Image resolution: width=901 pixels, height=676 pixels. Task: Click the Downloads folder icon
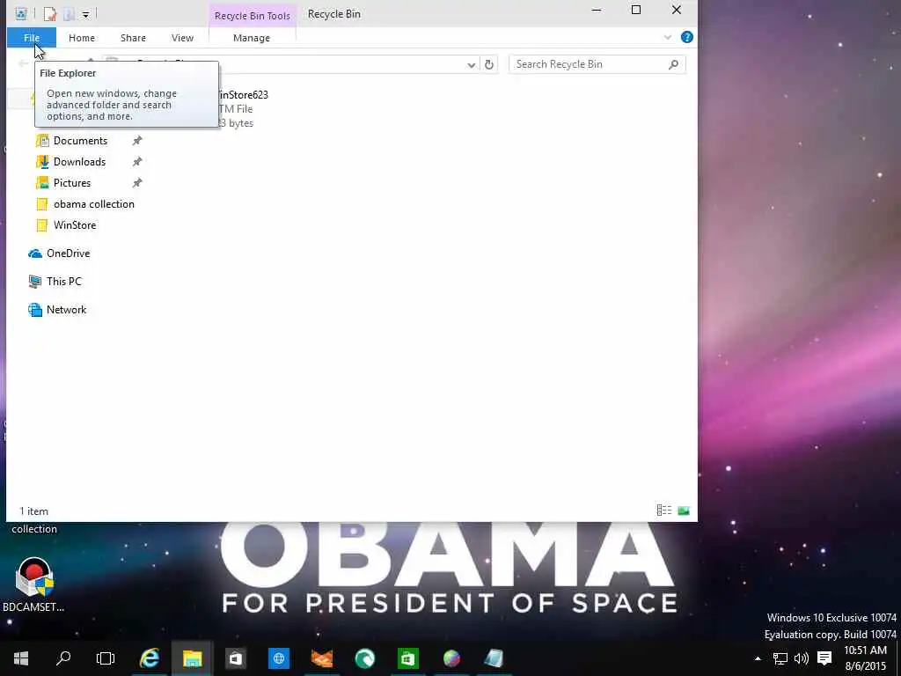(x=42, y=162)
